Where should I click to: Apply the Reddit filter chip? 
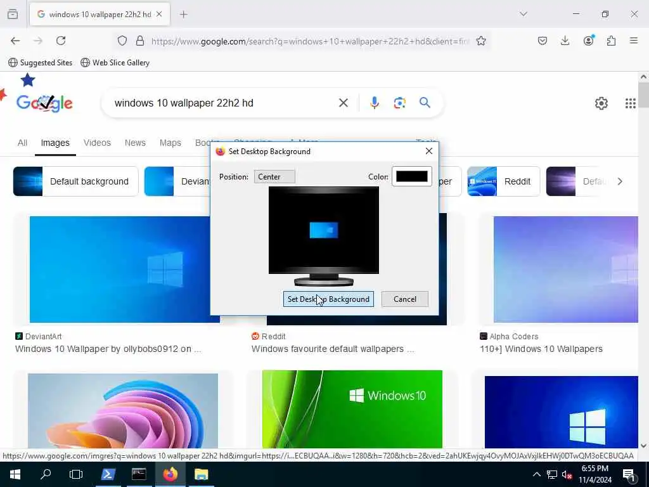(x=504, y=181)
